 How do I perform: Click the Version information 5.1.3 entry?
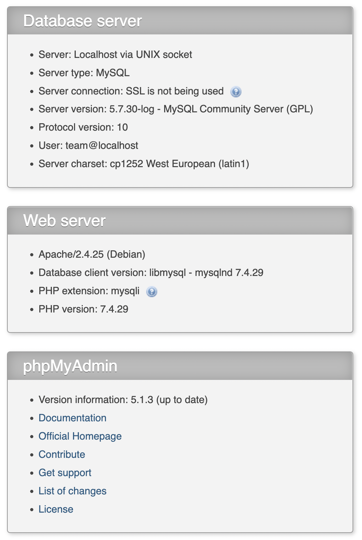pyautogui.click(x=123, y=400)
